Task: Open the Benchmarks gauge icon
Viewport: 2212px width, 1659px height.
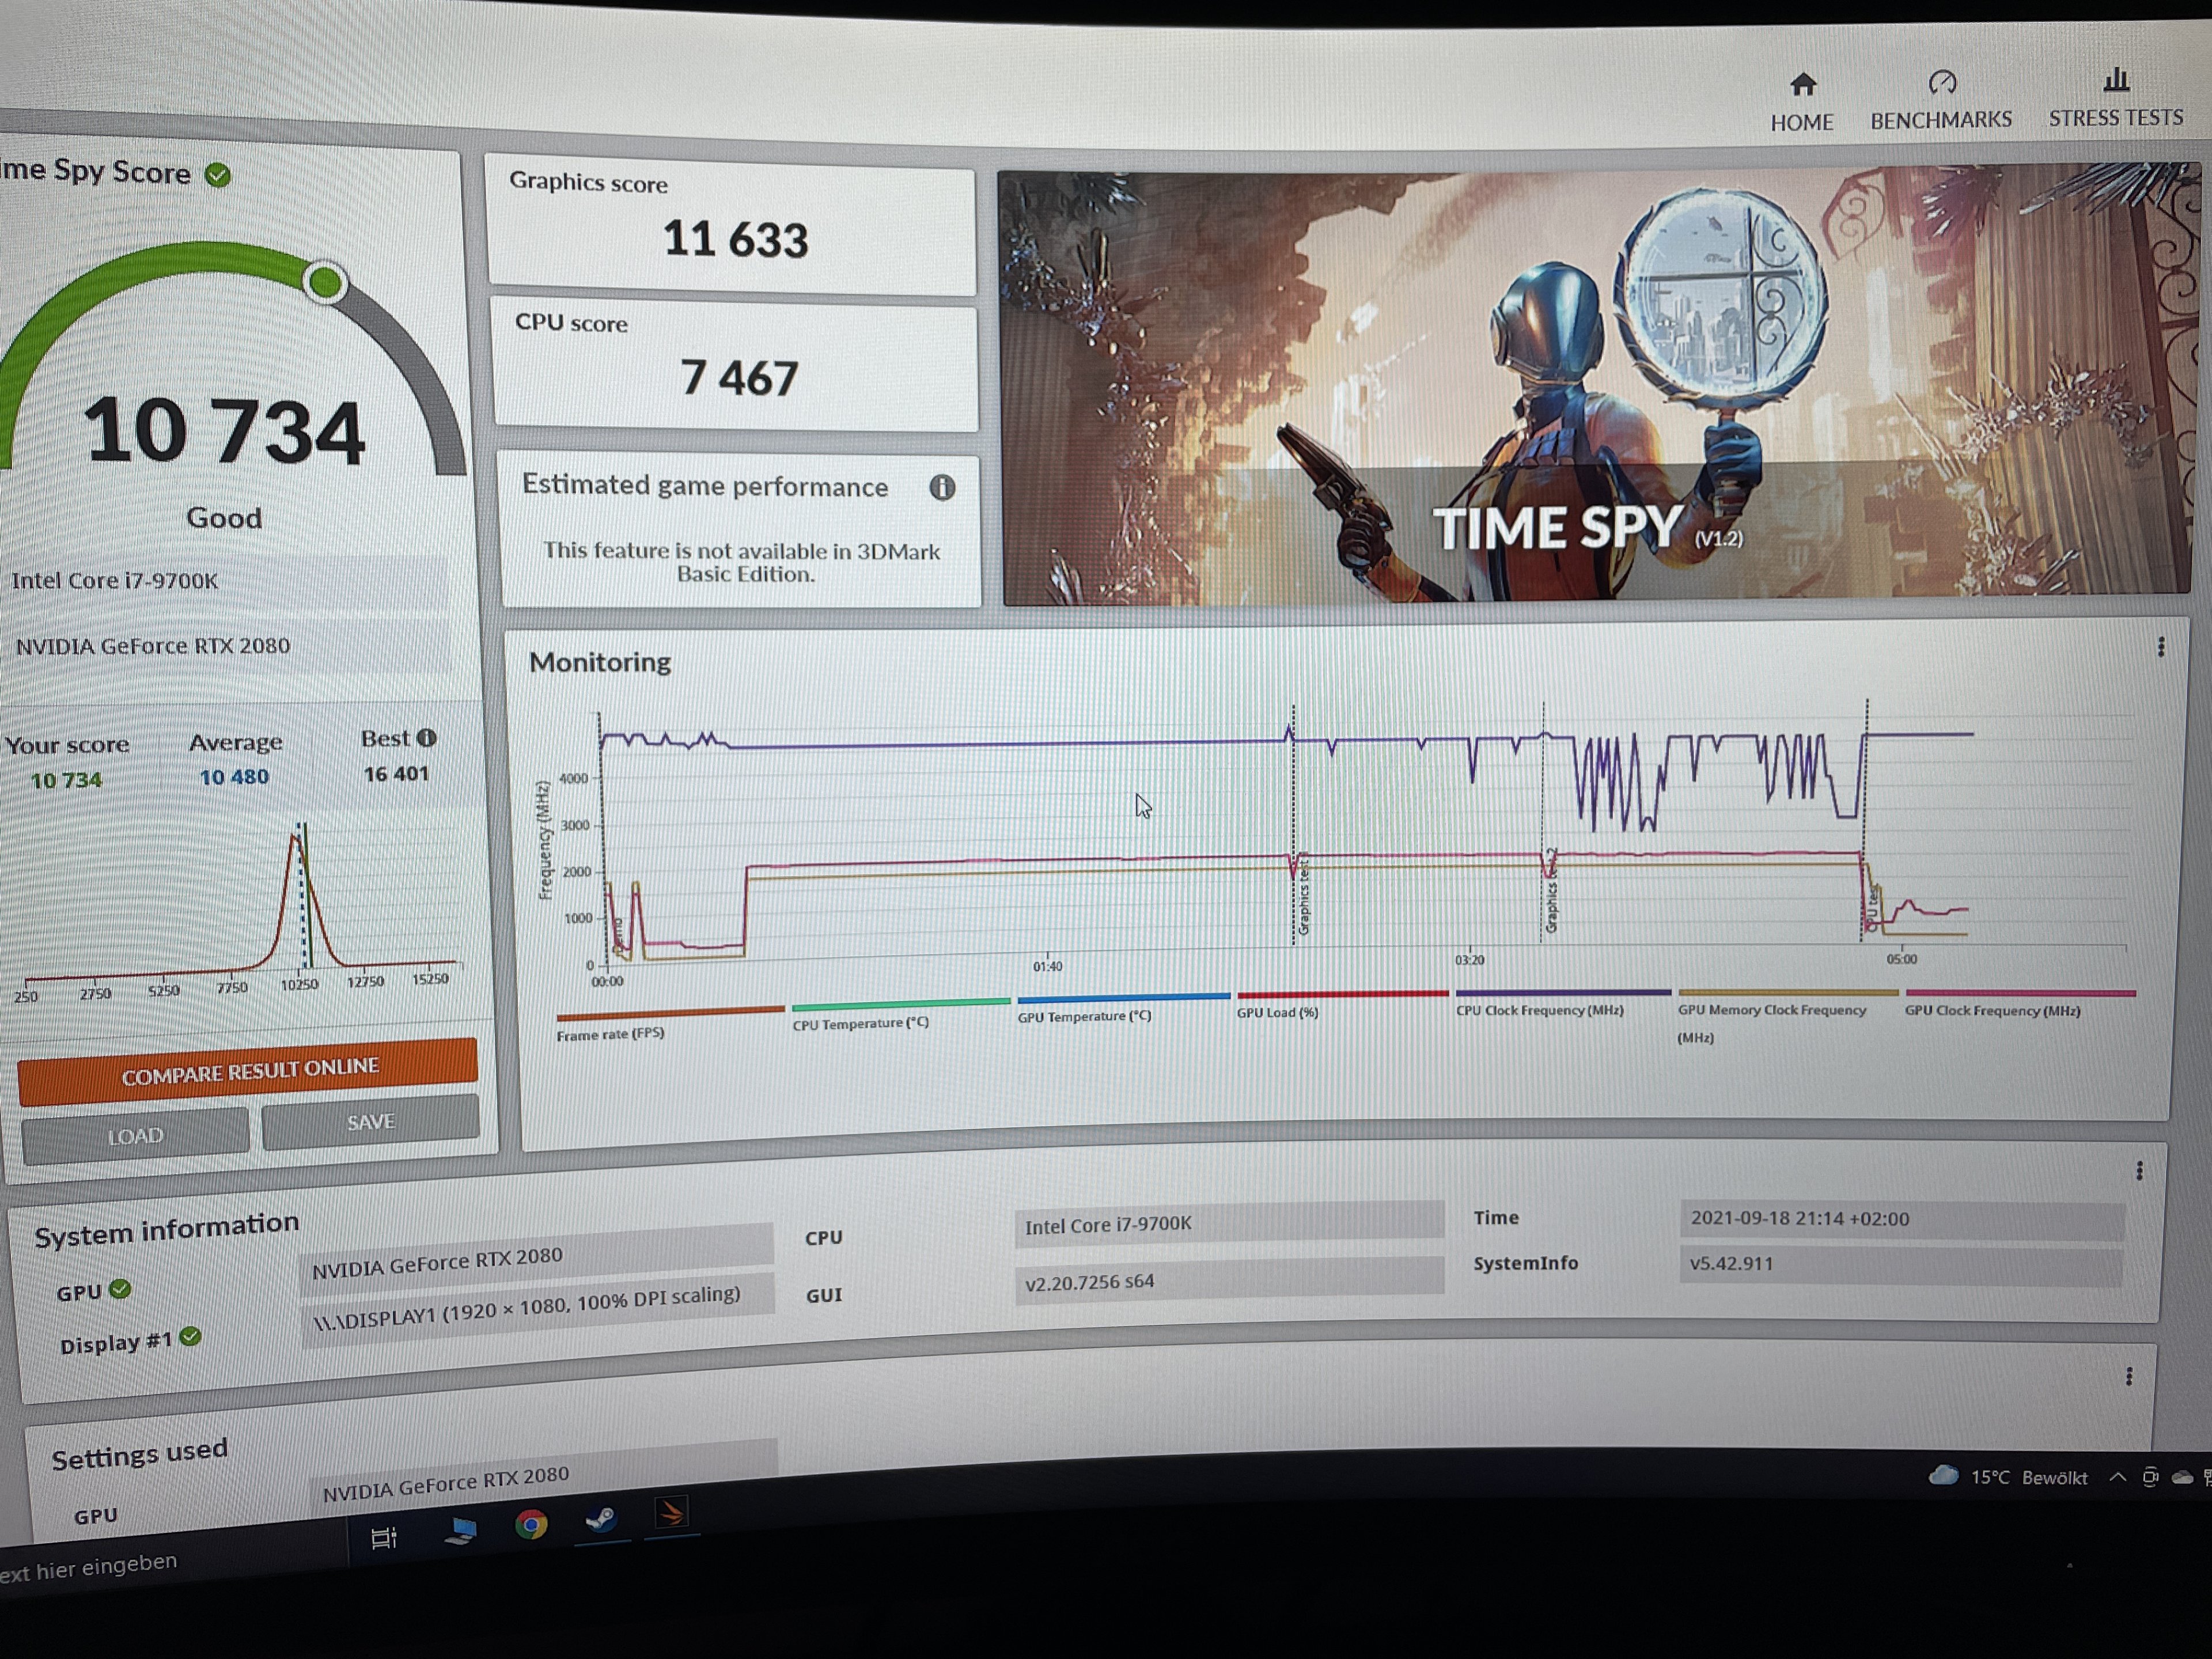Action: tap(1942, 82)
